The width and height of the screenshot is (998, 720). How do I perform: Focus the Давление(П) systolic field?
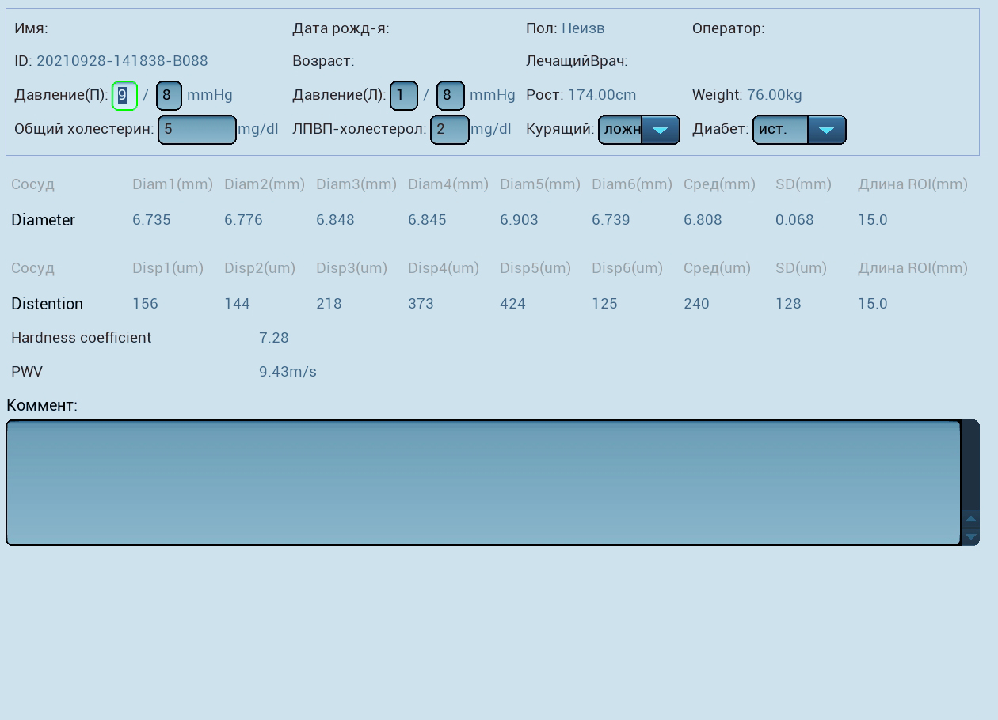[x=124, y=96]
